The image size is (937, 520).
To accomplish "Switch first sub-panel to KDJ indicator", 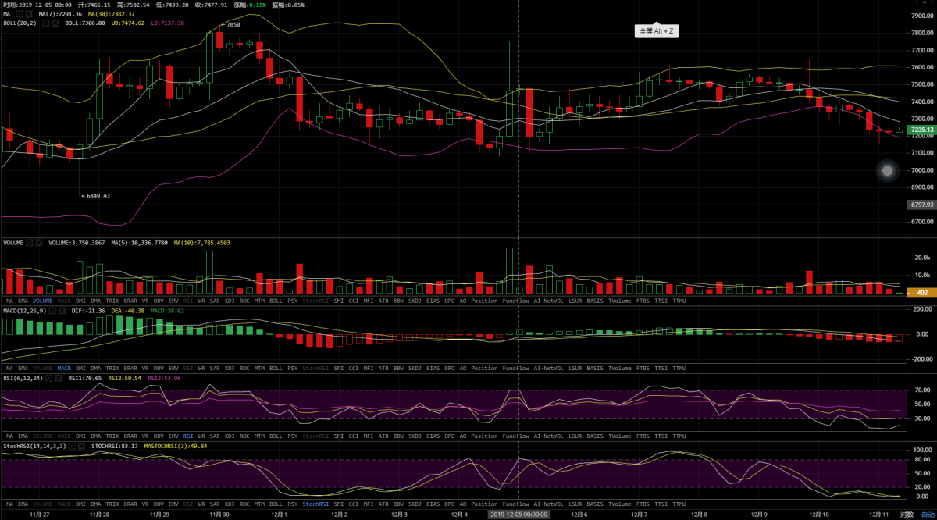I will click(230, 301).
